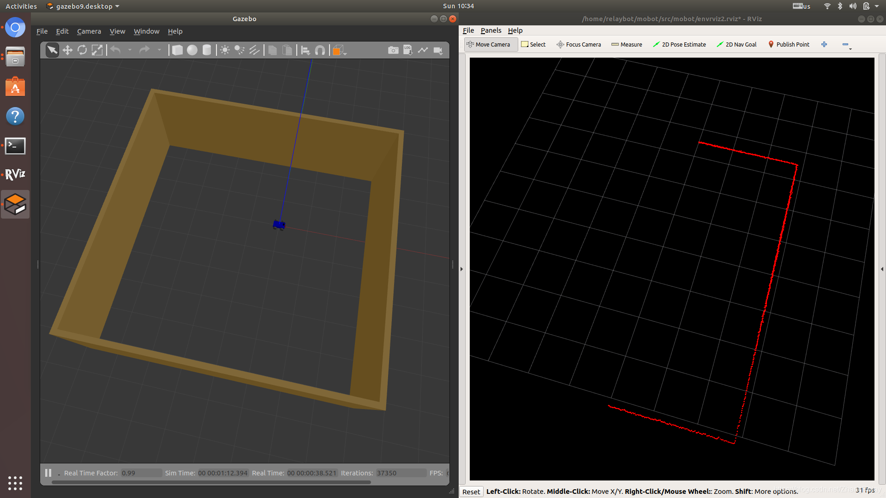Open the Gazebo Camera menu

click(89, 31)
